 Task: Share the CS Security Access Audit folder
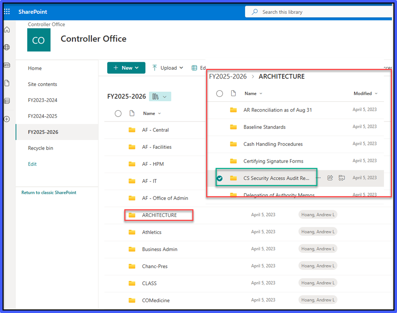pos(330,178)
